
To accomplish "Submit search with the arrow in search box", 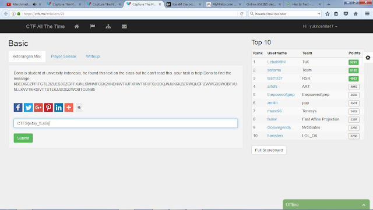I will point(319,14).
